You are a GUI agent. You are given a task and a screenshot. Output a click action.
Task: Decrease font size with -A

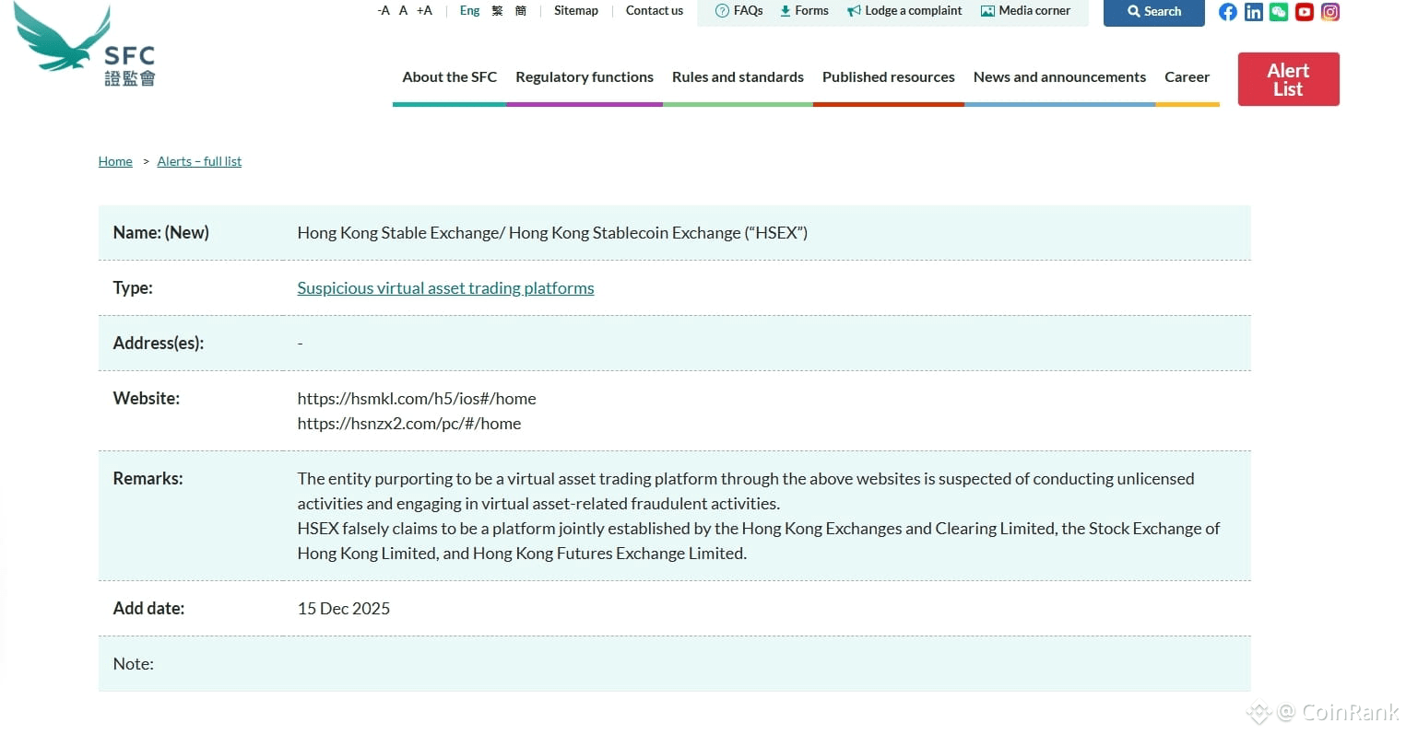click(384, 11)
